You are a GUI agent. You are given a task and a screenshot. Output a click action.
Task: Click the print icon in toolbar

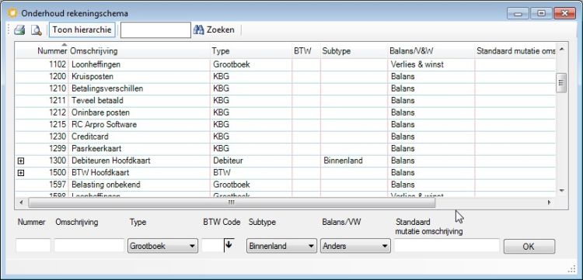click(x=19, y=30)
